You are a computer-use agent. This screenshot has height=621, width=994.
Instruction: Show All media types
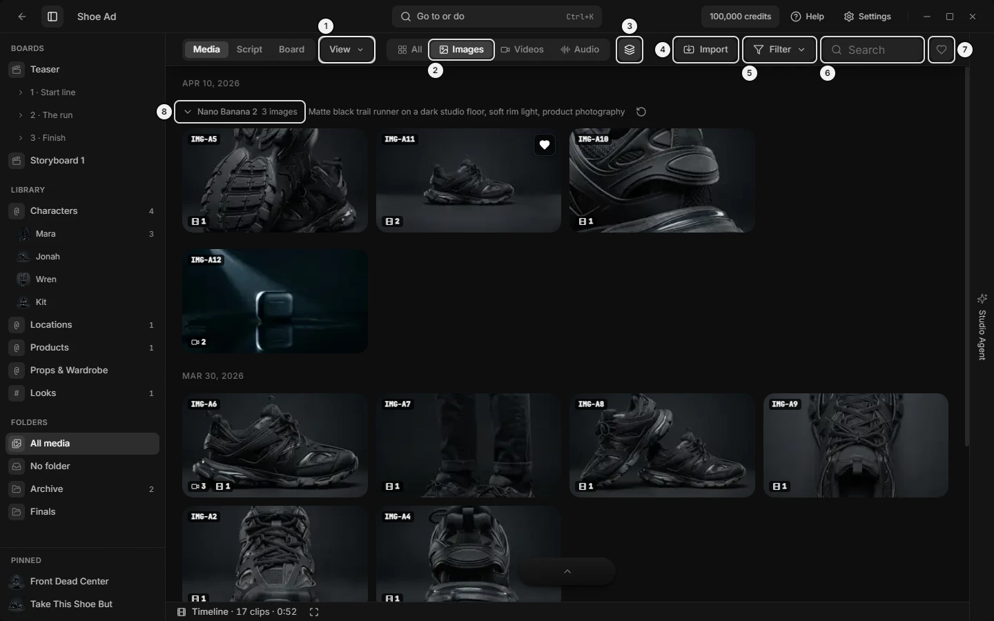[x=410, y=50]
